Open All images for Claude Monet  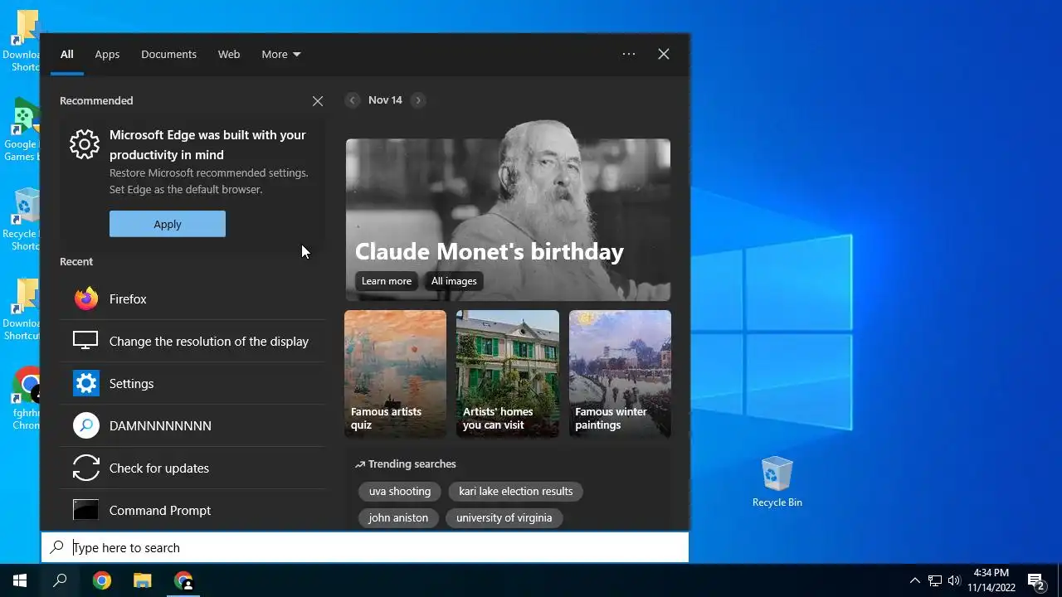click(x=454, y=281)
